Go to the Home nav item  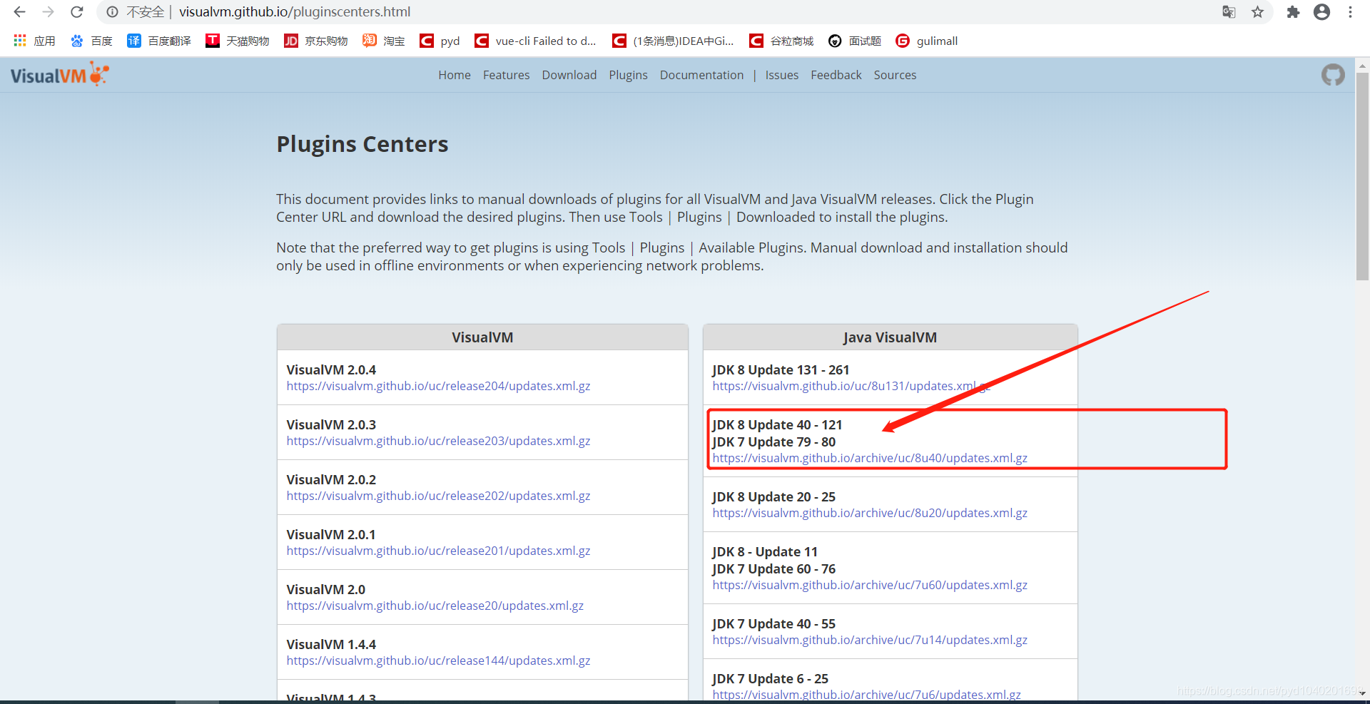click(454, 75)
